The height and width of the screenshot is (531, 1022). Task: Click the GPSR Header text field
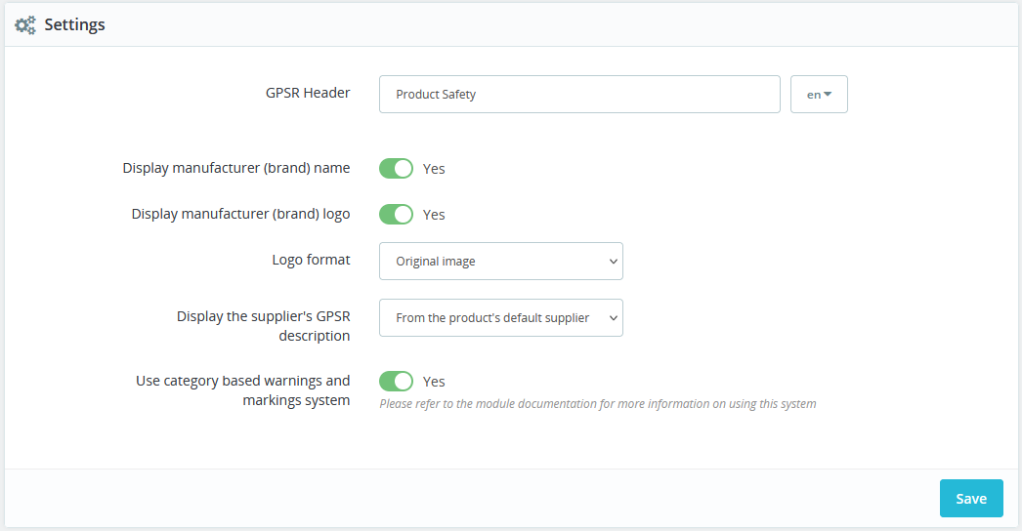[578, 95]
